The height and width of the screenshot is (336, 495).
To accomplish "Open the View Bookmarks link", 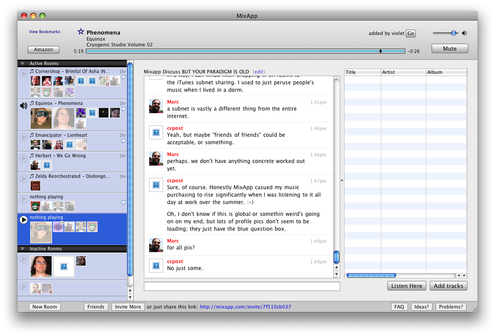I will pos(45,32).
